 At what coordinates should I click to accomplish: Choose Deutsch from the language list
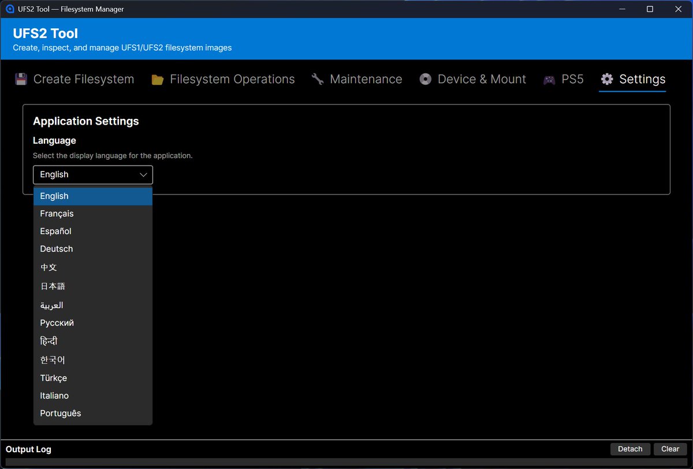93,249
